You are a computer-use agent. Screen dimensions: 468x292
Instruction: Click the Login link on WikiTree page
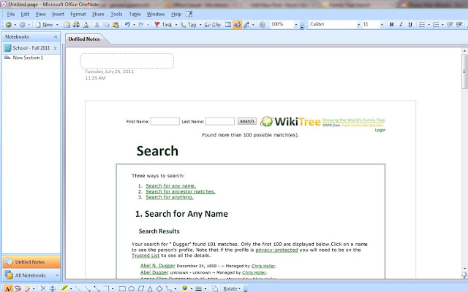[380, 130]
